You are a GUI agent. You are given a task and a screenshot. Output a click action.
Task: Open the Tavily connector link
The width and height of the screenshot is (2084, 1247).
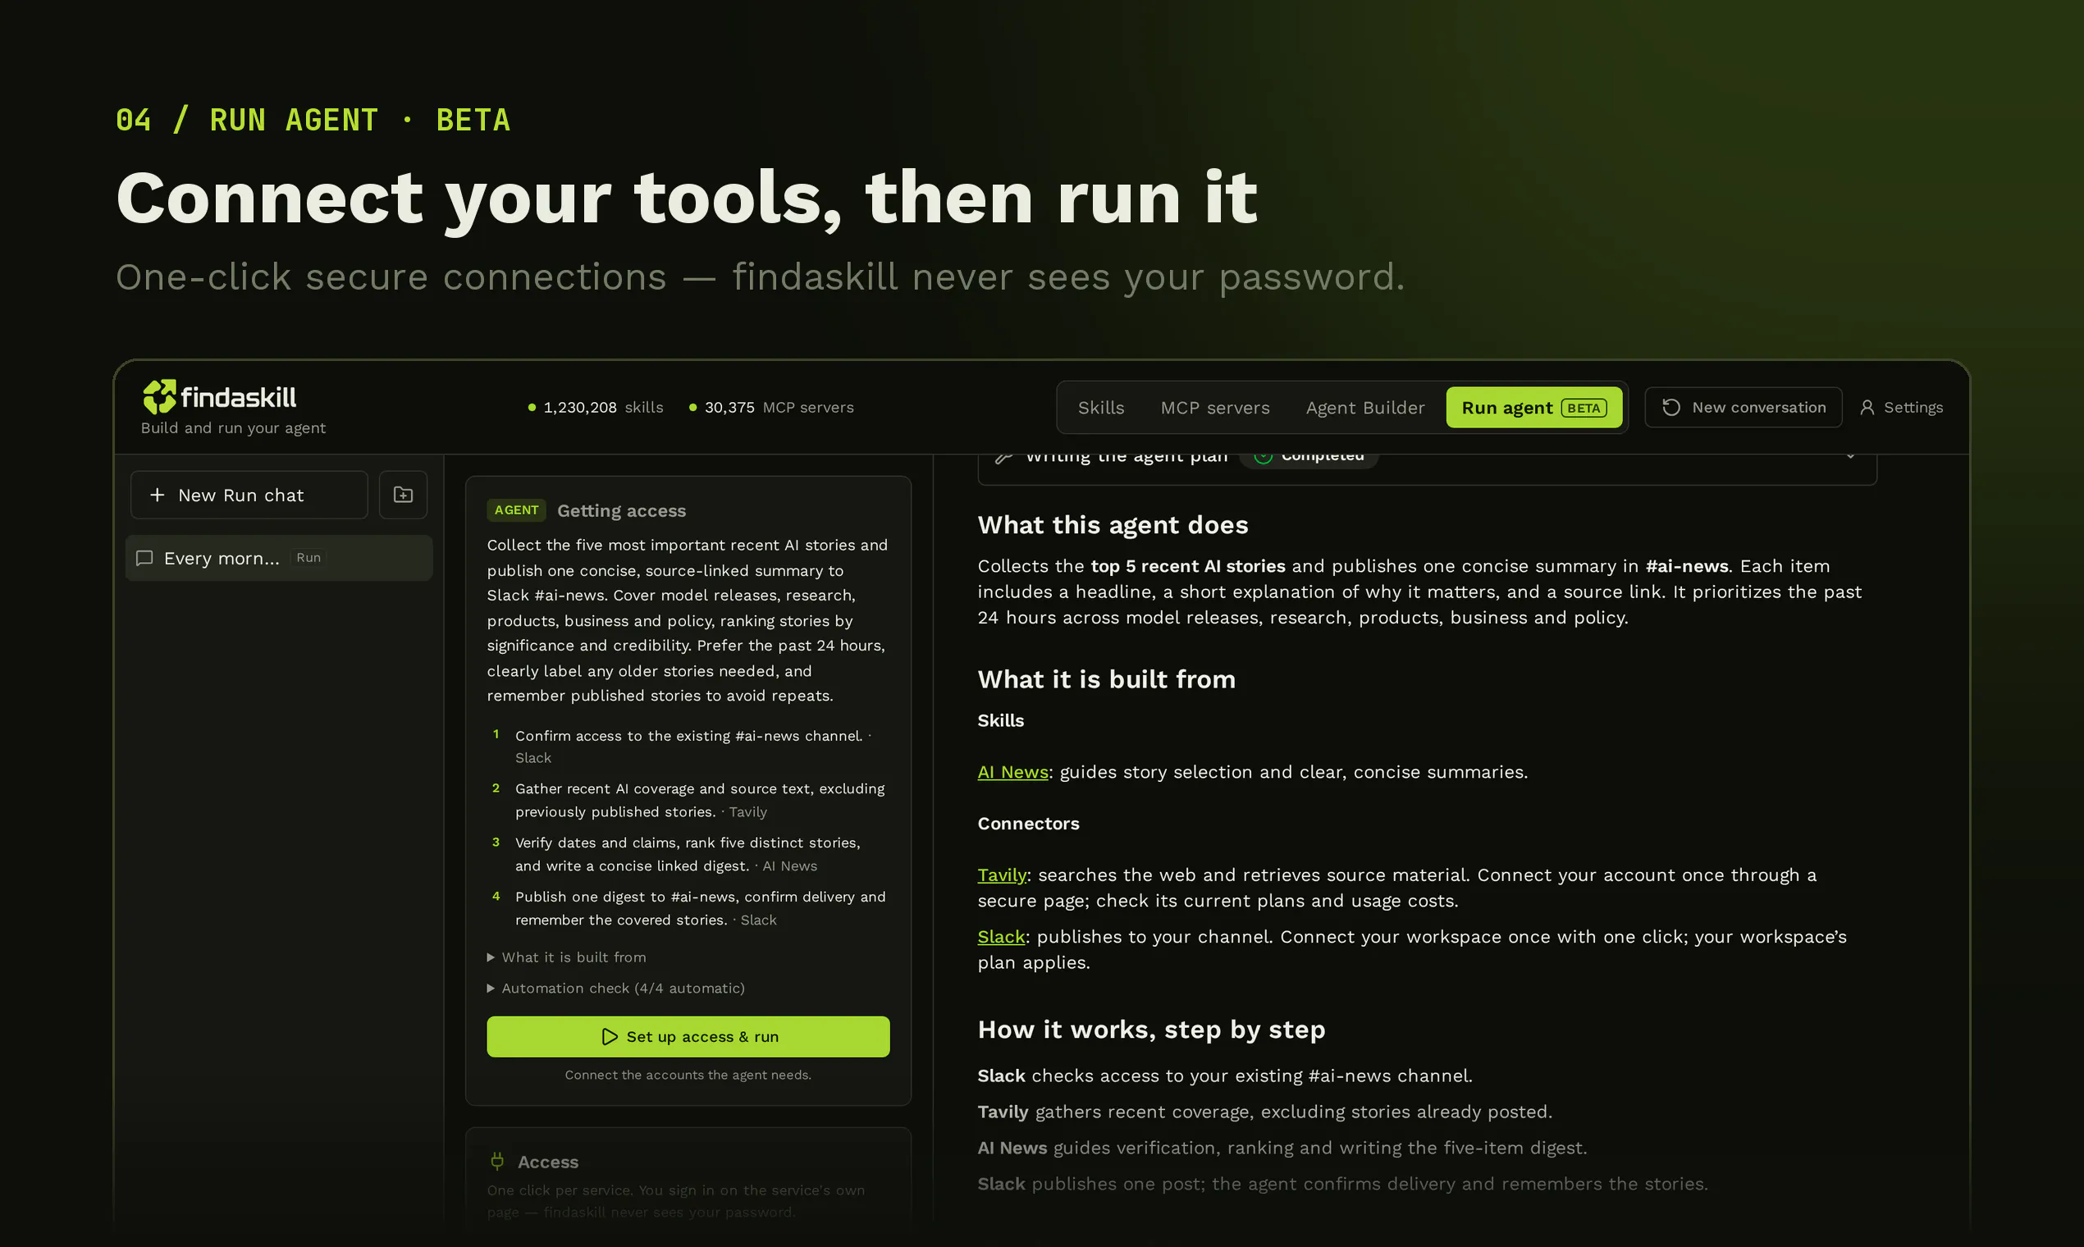1002,875
